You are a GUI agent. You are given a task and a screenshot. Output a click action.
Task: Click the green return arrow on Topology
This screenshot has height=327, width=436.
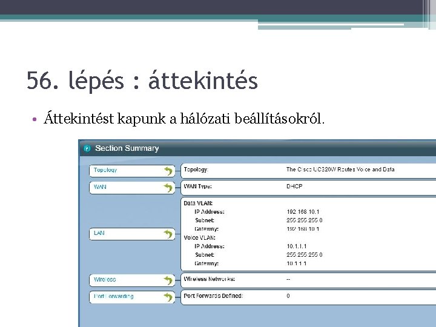[168, 171]
